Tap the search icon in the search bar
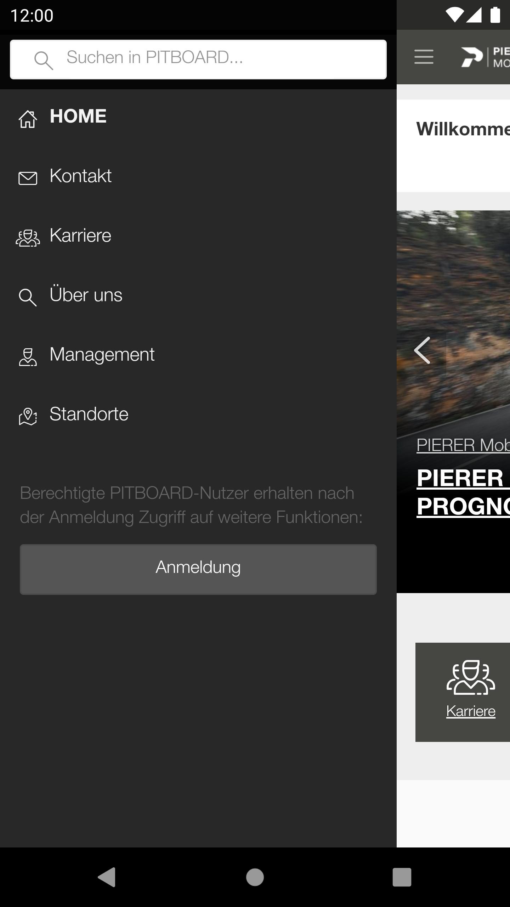The width and height of the screenshot is (510, 907). click(x=43, y=60)
